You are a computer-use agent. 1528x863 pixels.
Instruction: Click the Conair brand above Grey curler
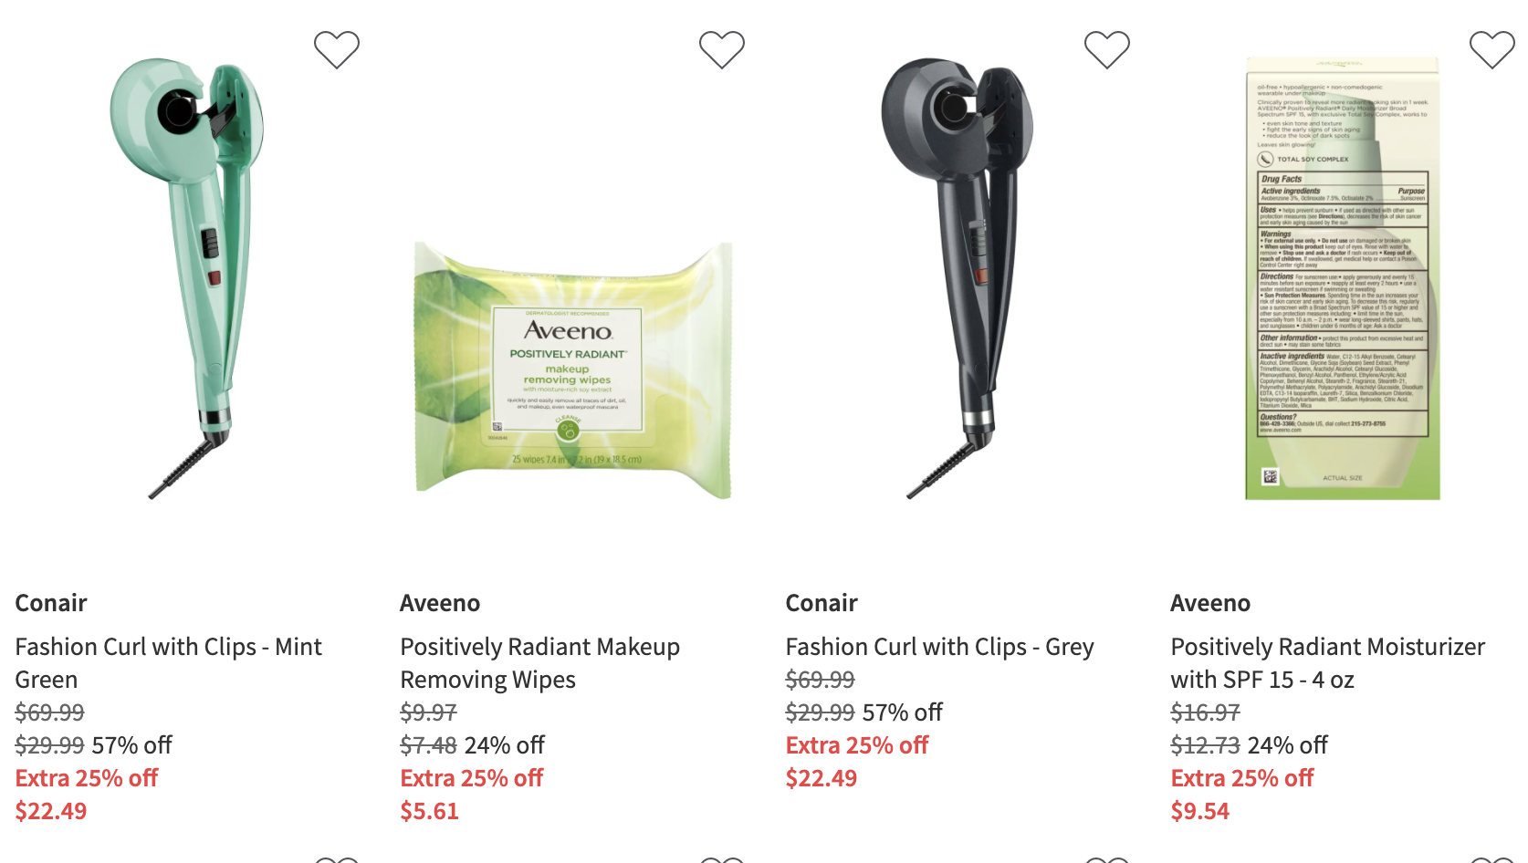(822, 603)
